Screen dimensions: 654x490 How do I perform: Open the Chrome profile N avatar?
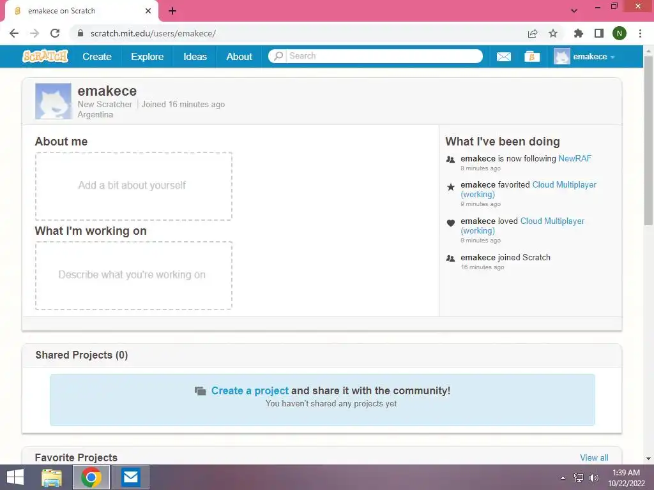click(620, 33)
